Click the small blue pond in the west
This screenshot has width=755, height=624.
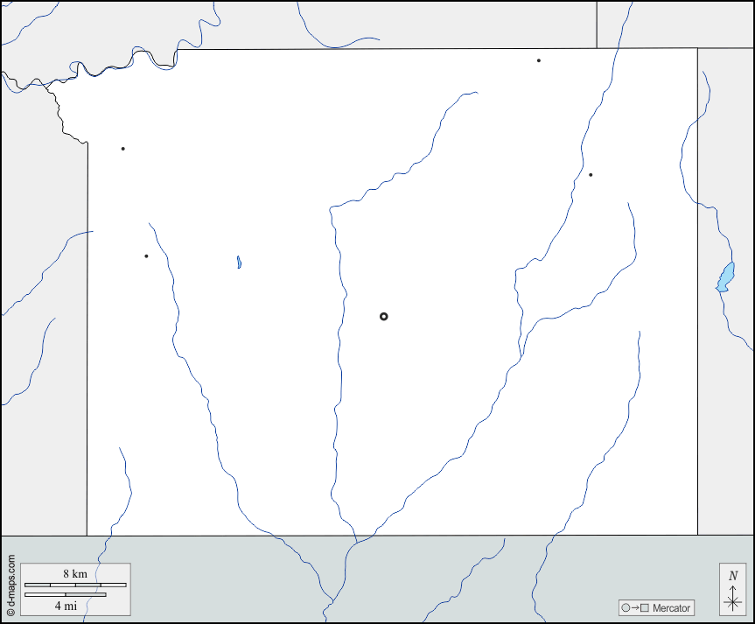tap(239, 262)
